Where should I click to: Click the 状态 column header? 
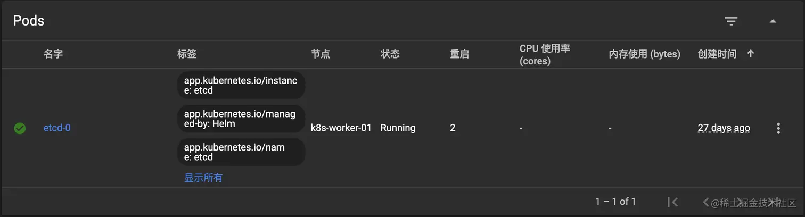pyautogui.click(x=390, y=54)
